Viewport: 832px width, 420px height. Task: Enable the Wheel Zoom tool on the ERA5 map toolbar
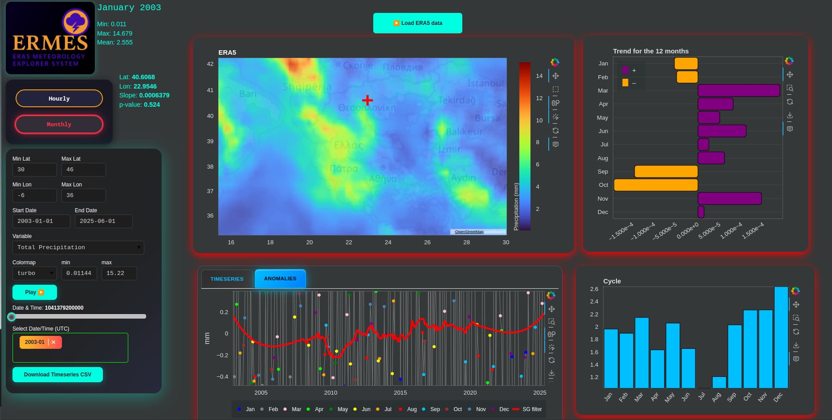coord(555,103)
